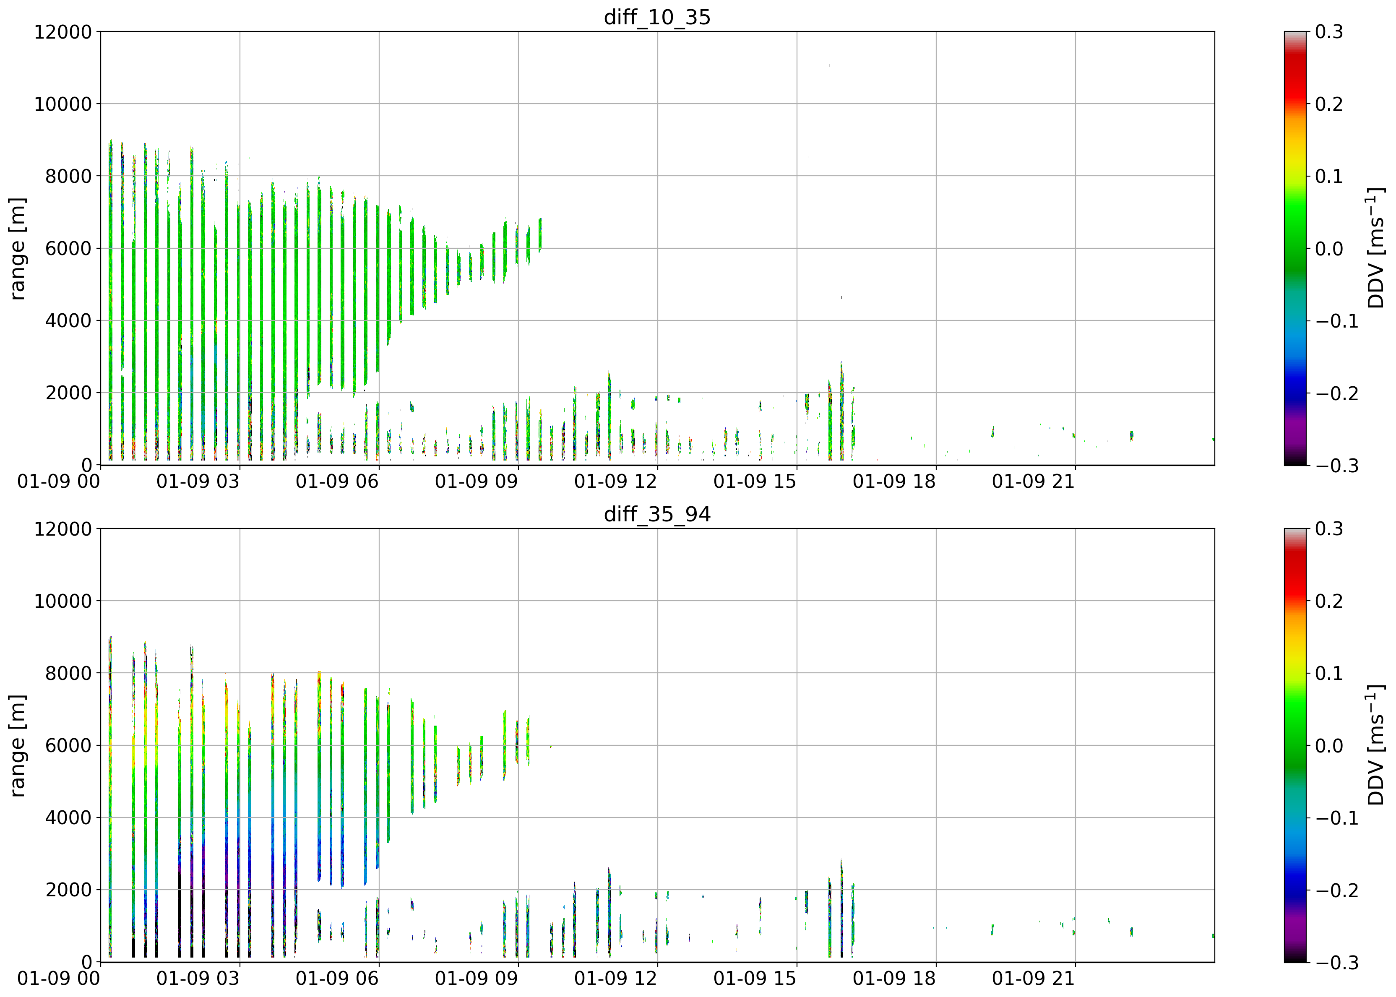
Task: Click the 10000 y-axis tick of diff_10_35
Action: (63, 104)
